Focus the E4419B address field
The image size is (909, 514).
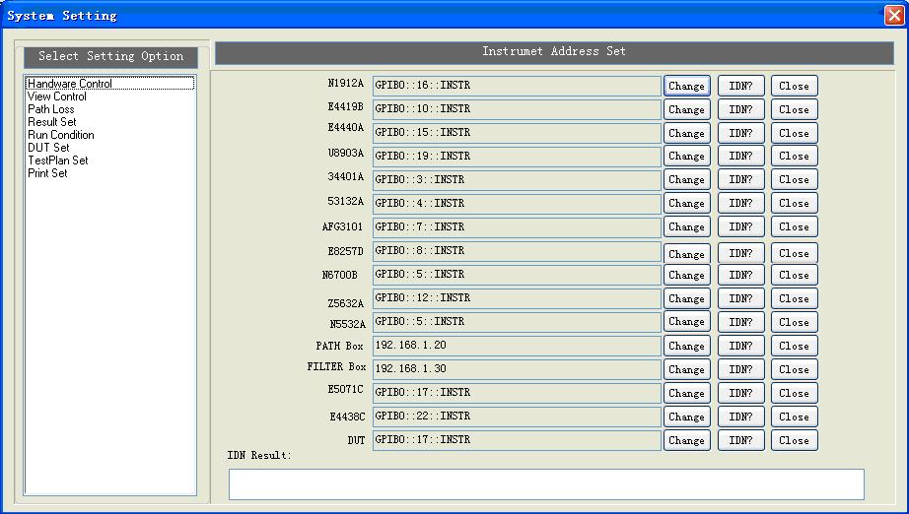click(x=517, y=109)
